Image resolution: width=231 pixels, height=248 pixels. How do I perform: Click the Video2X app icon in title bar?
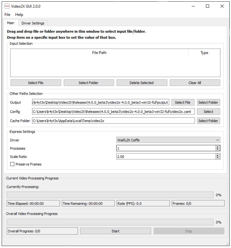[7, 6]
